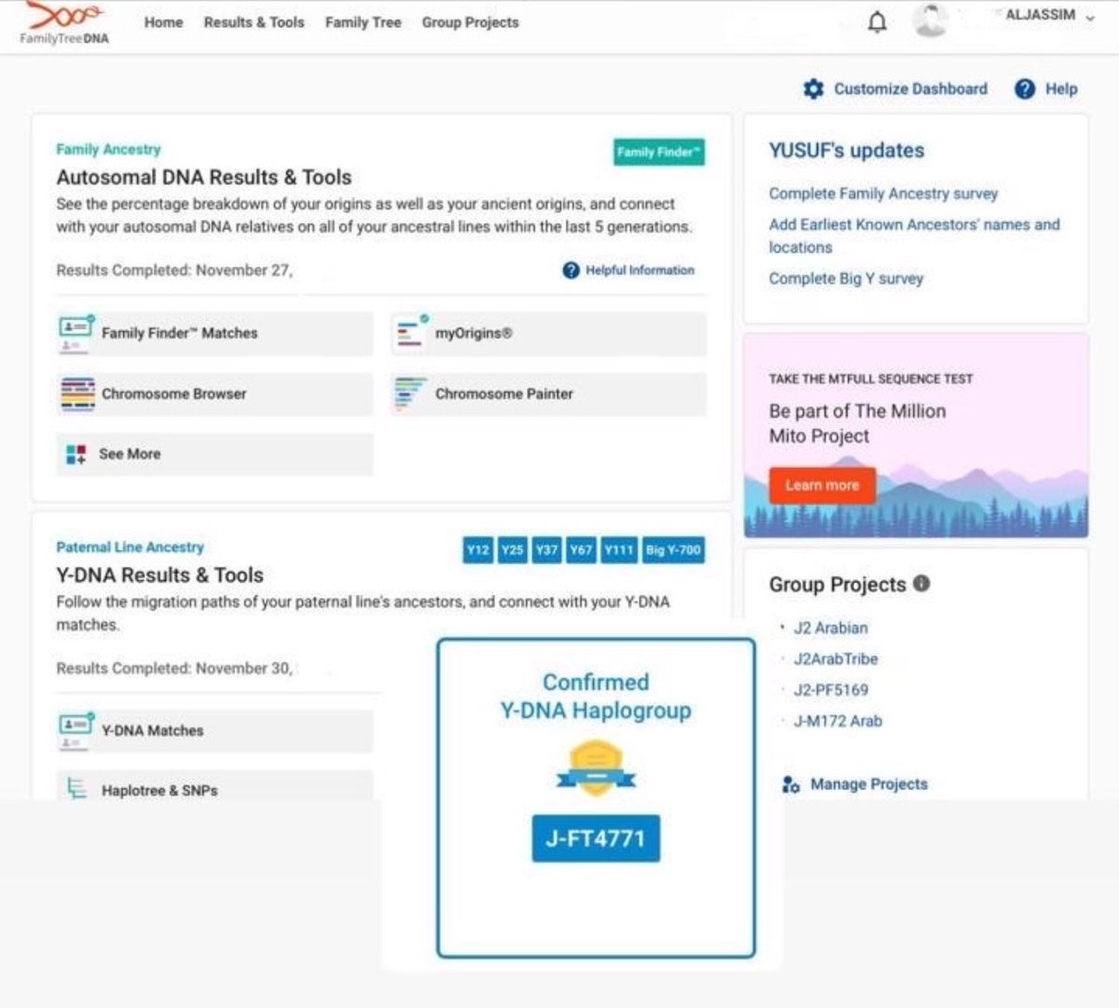Click the Help question mark icon
This screenshot has height=1008, width=1119.
click(1025, 89)
